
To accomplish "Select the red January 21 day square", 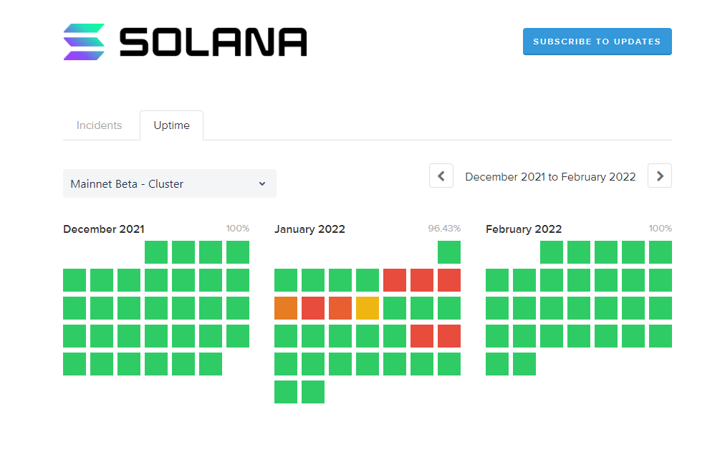I will click(422, 336).
